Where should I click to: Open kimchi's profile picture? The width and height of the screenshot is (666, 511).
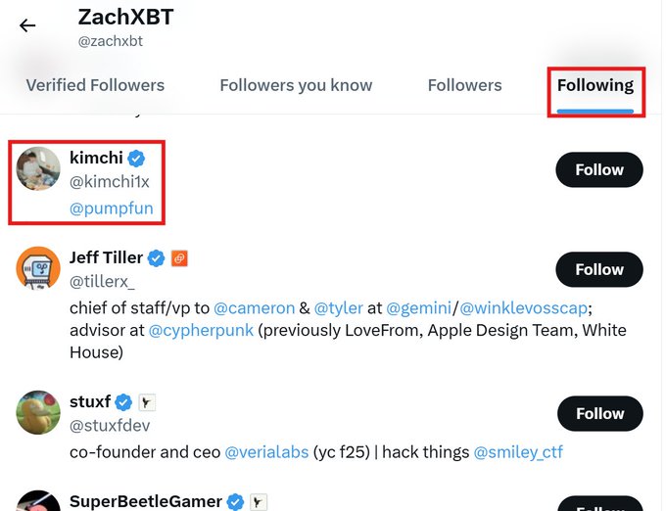pos(38,168)
